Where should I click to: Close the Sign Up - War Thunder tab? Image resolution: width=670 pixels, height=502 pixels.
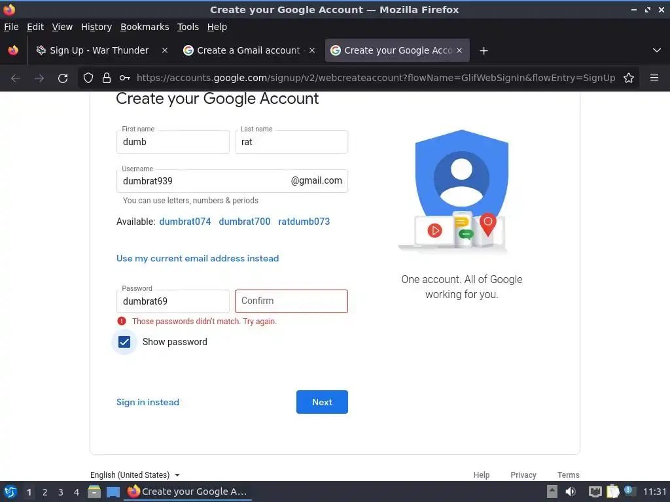click(x=164, y=50)
